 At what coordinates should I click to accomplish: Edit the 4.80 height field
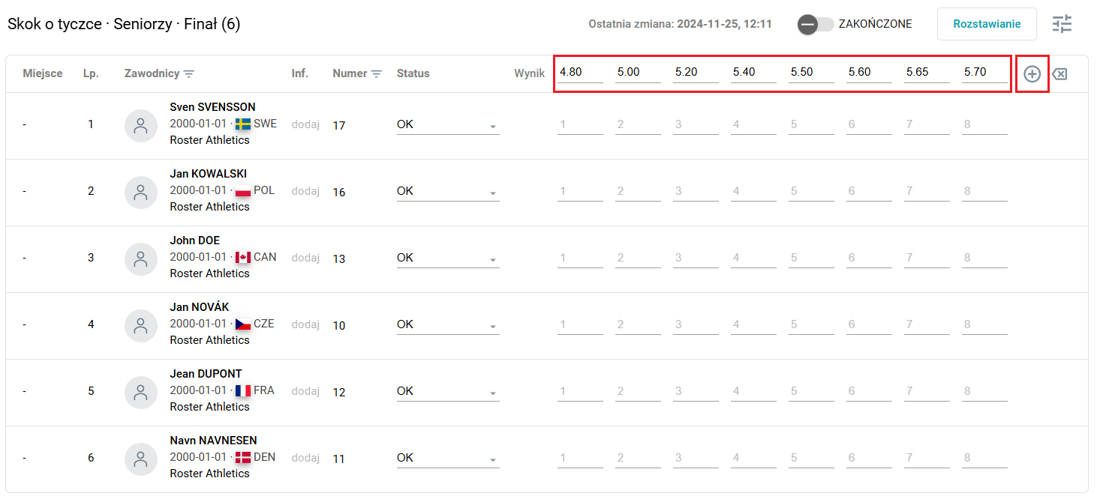click(580, 73)
